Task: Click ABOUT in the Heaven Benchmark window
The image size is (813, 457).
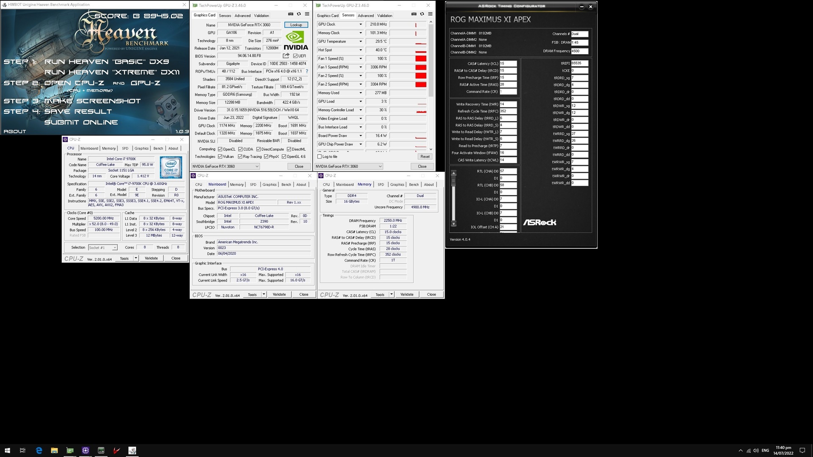Action: point(15,132)
